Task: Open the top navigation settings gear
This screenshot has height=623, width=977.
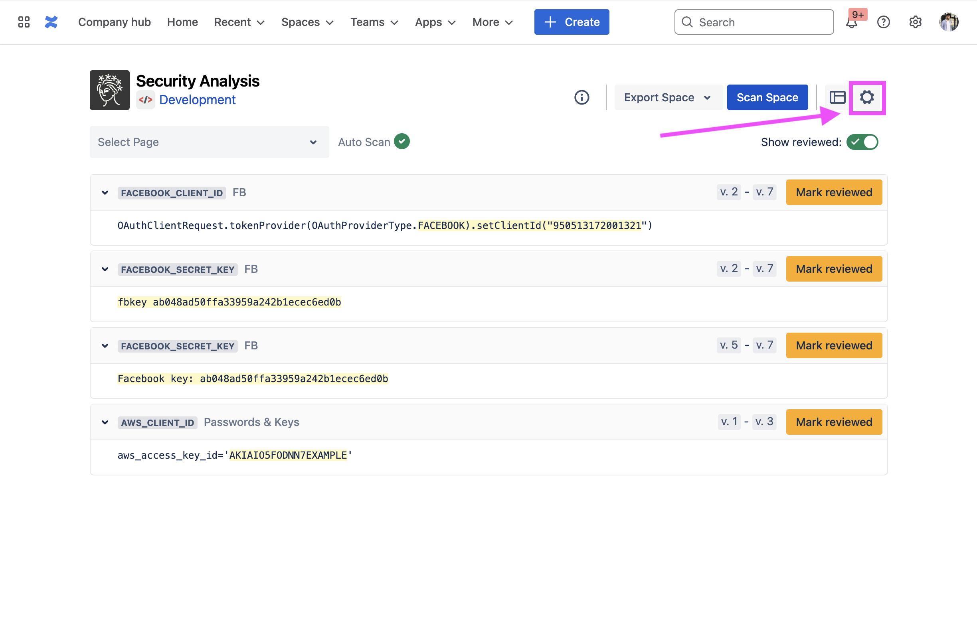Action: tap(915, 22)
